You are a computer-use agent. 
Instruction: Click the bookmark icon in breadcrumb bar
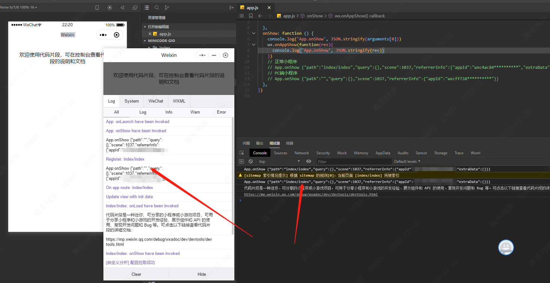(x=251, y=16)
